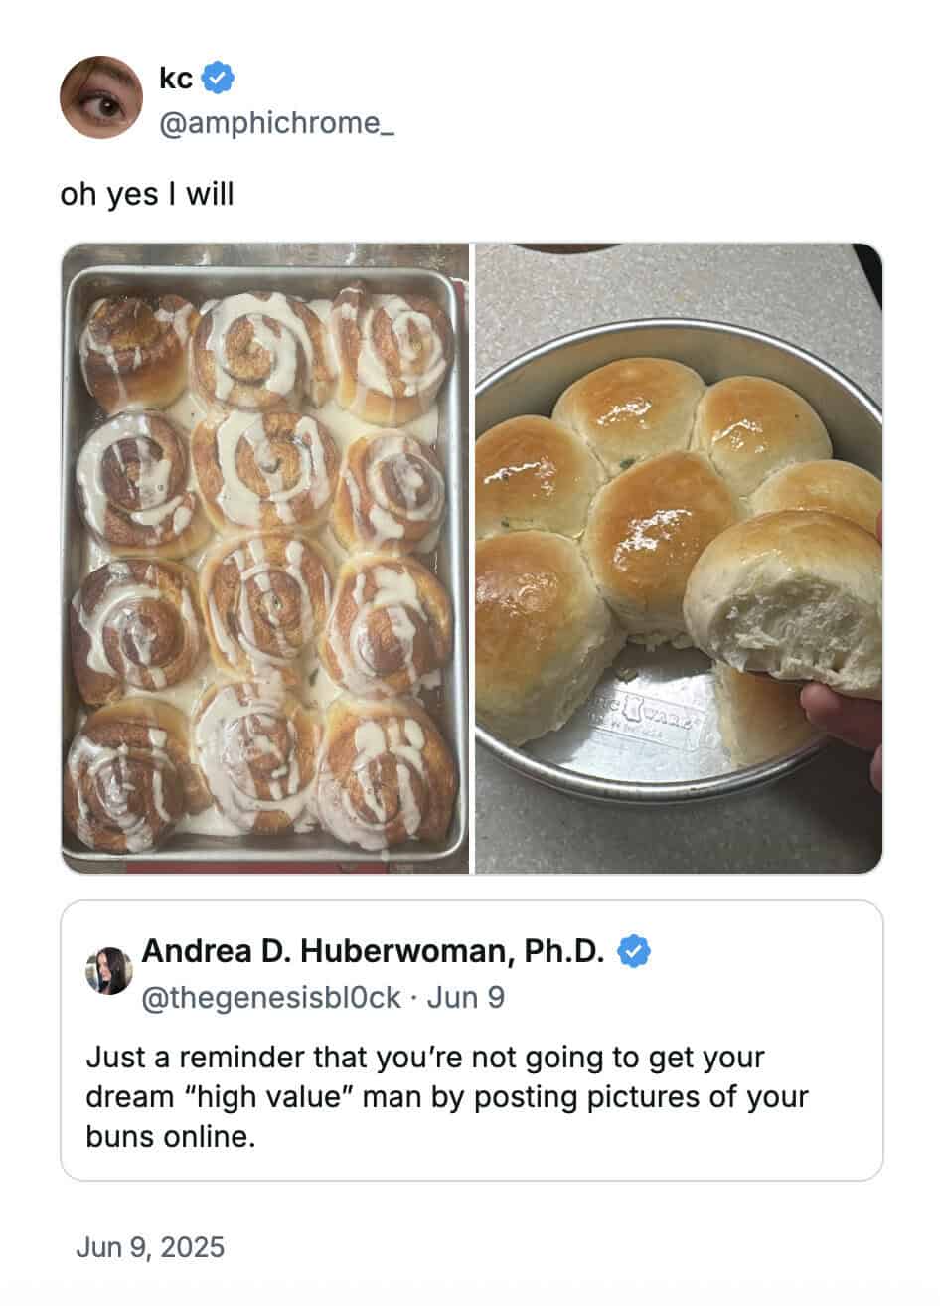Open kc's eye profile avatar
The height and width of the screenshot is (1306, 940).
pyautogui.click(x=101, y=97)
